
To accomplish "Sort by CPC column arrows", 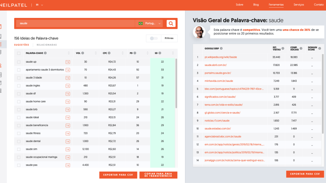I will [x=123, y=53].
